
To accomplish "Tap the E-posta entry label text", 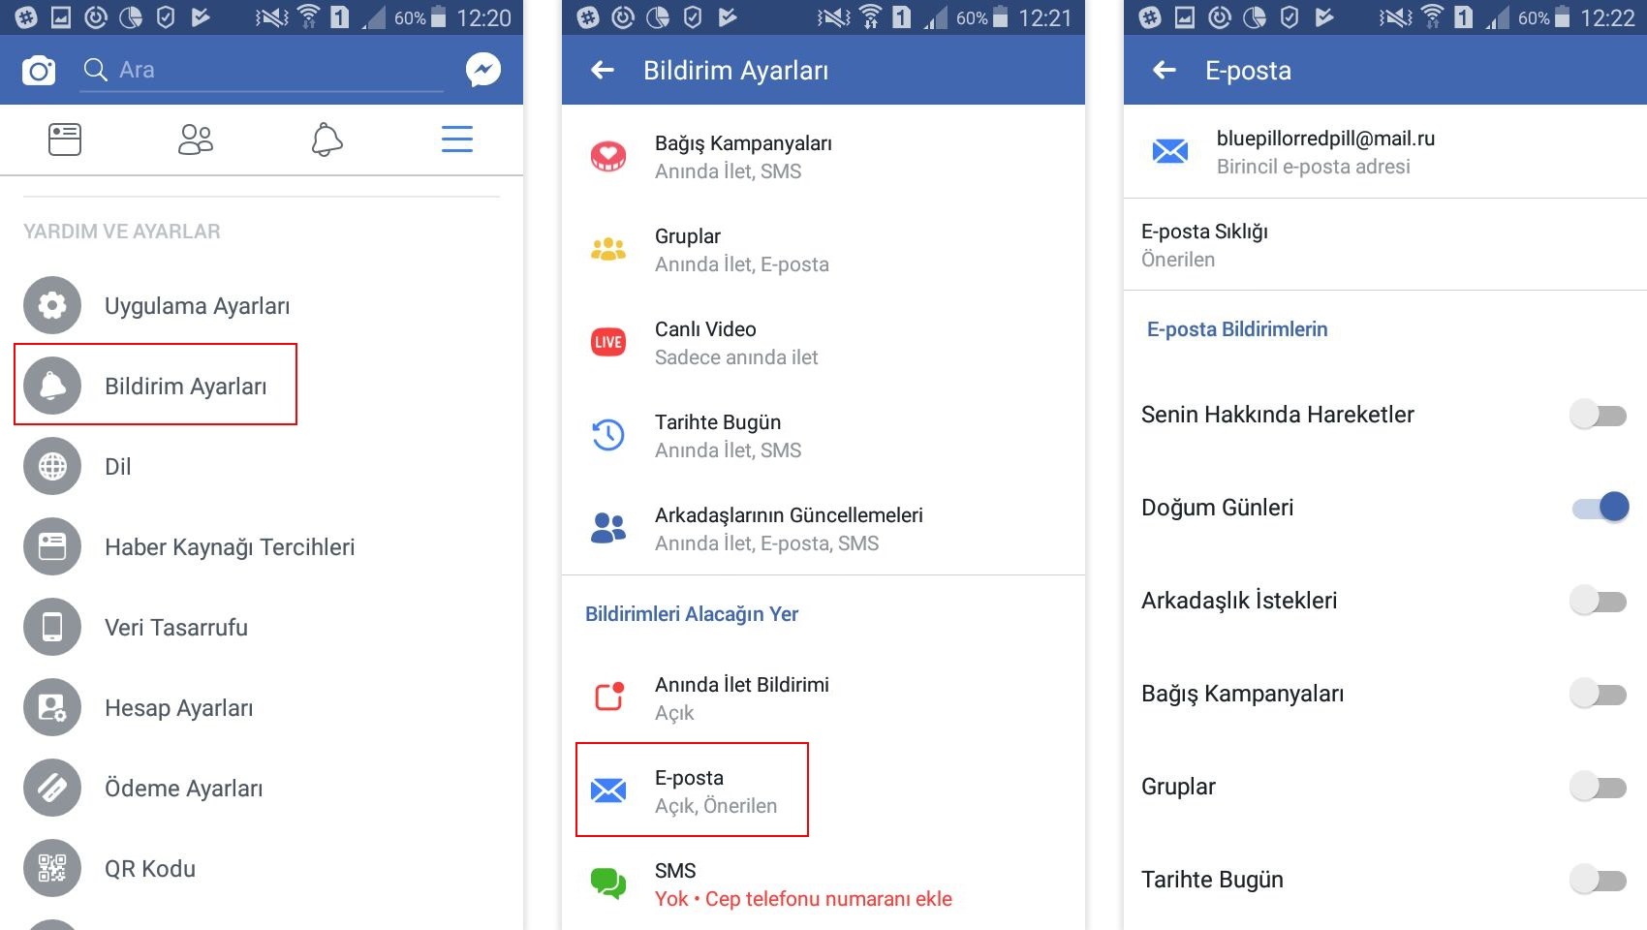I will 689,778.
